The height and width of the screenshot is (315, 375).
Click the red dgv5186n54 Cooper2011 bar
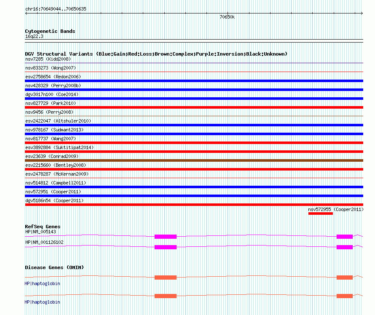pyautogui.click(x=194, y=205)
